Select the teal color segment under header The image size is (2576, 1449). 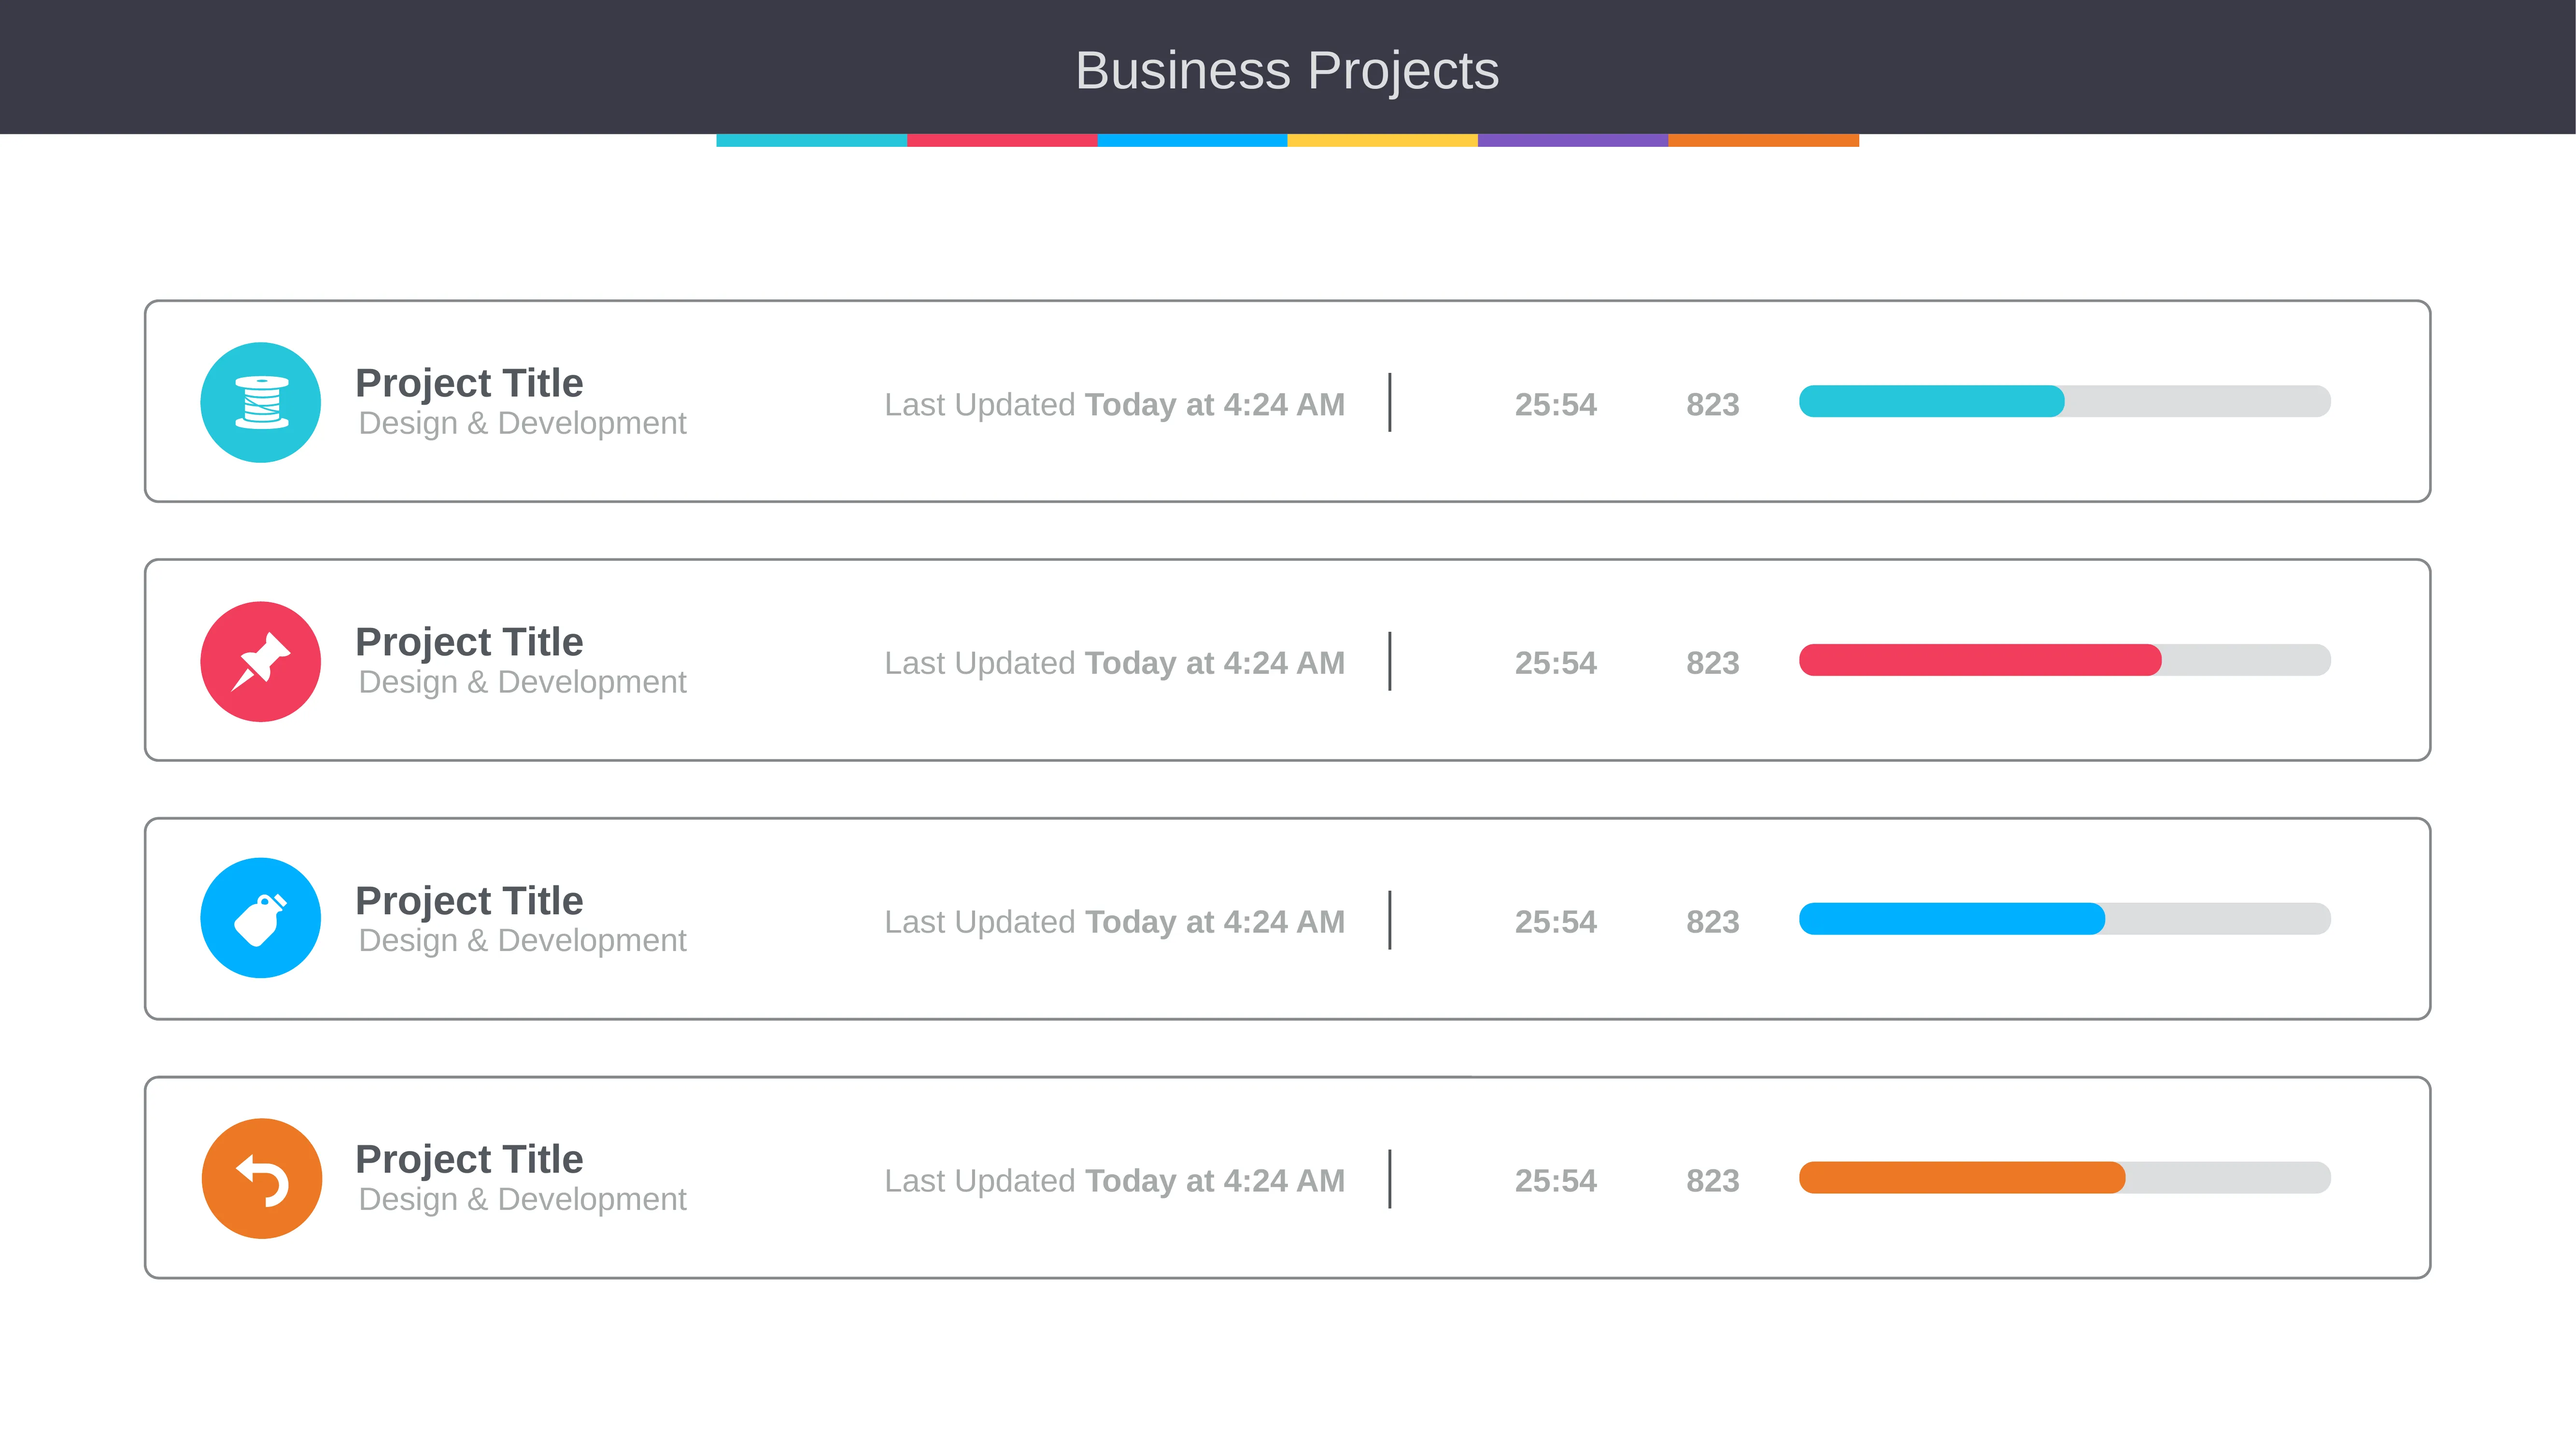811,140
